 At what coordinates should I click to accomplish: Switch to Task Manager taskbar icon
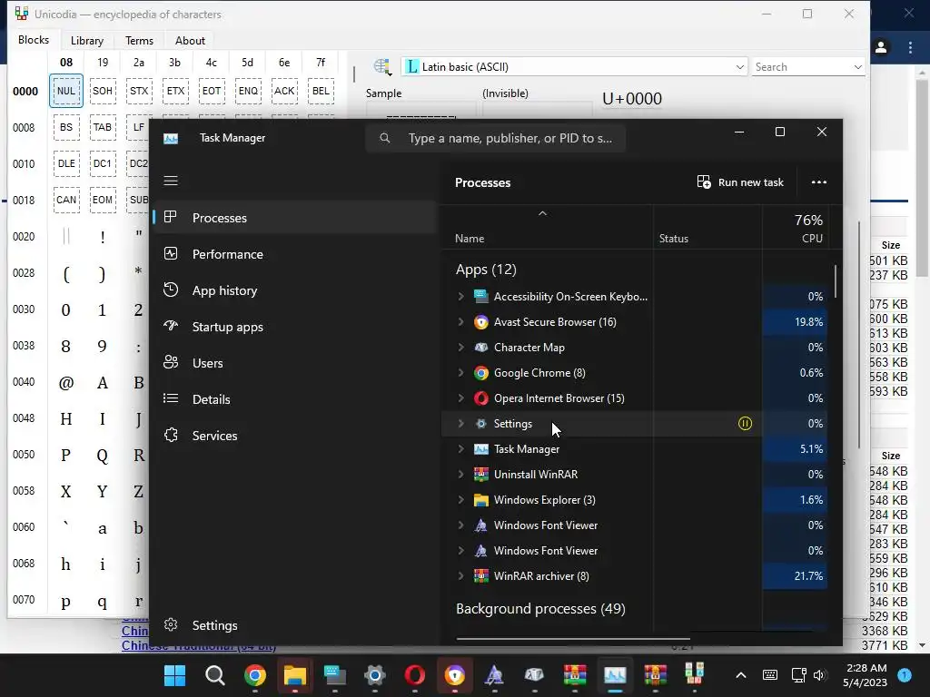[x=615, y=675]
